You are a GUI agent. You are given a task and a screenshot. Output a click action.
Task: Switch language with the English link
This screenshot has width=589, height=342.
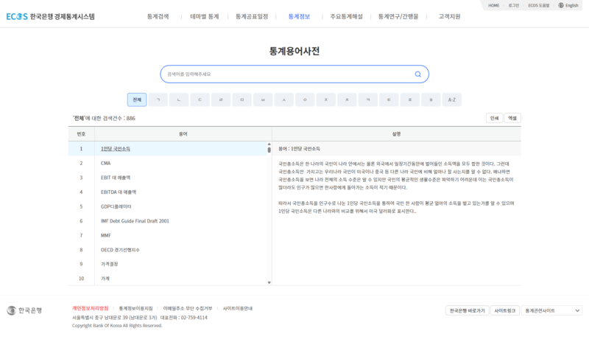(572, 5)
